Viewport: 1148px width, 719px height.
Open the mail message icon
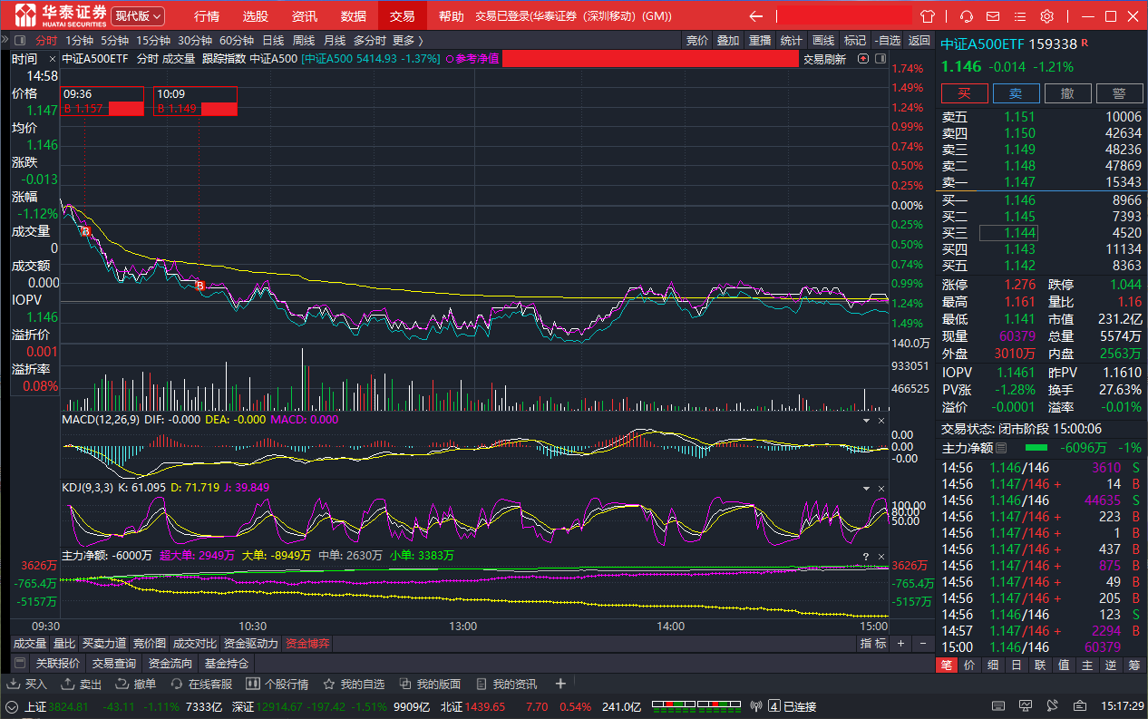click(x=993, y=16)
